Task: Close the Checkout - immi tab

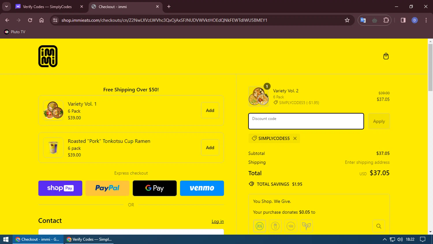Action: pyautogui.click(x=157, y=7)
